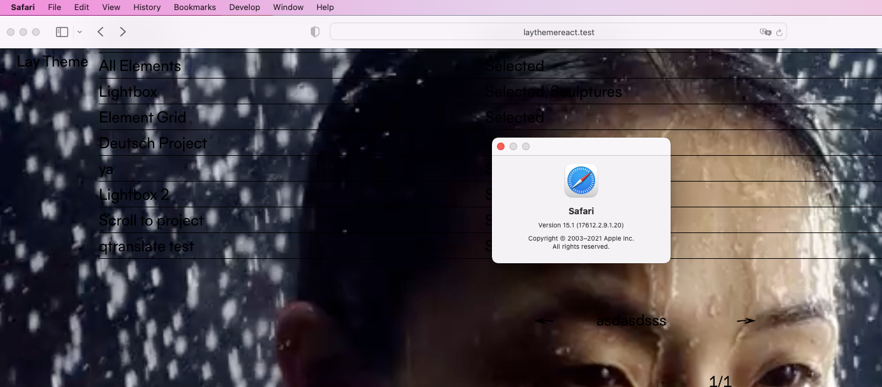
Task: Open the Privacy Report shield icon
Action: [x=315, y=31]
